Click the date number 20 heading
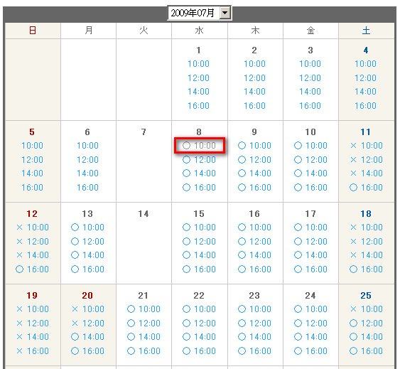The width and height of the screenshot is (400, 369). tap(87, 295)
